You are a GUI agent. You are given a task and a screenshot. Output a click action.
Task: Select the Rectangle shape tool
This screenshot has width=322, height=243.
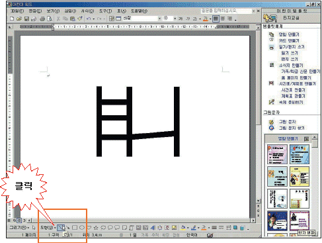click(x=75, y=227)
